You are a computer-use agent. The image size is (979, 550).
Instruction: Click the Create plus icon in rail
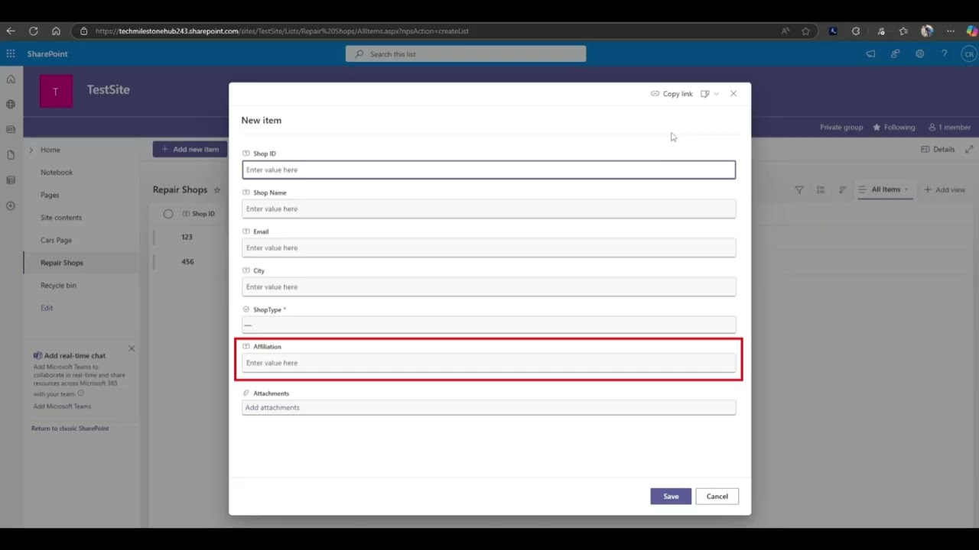(11, 206)
